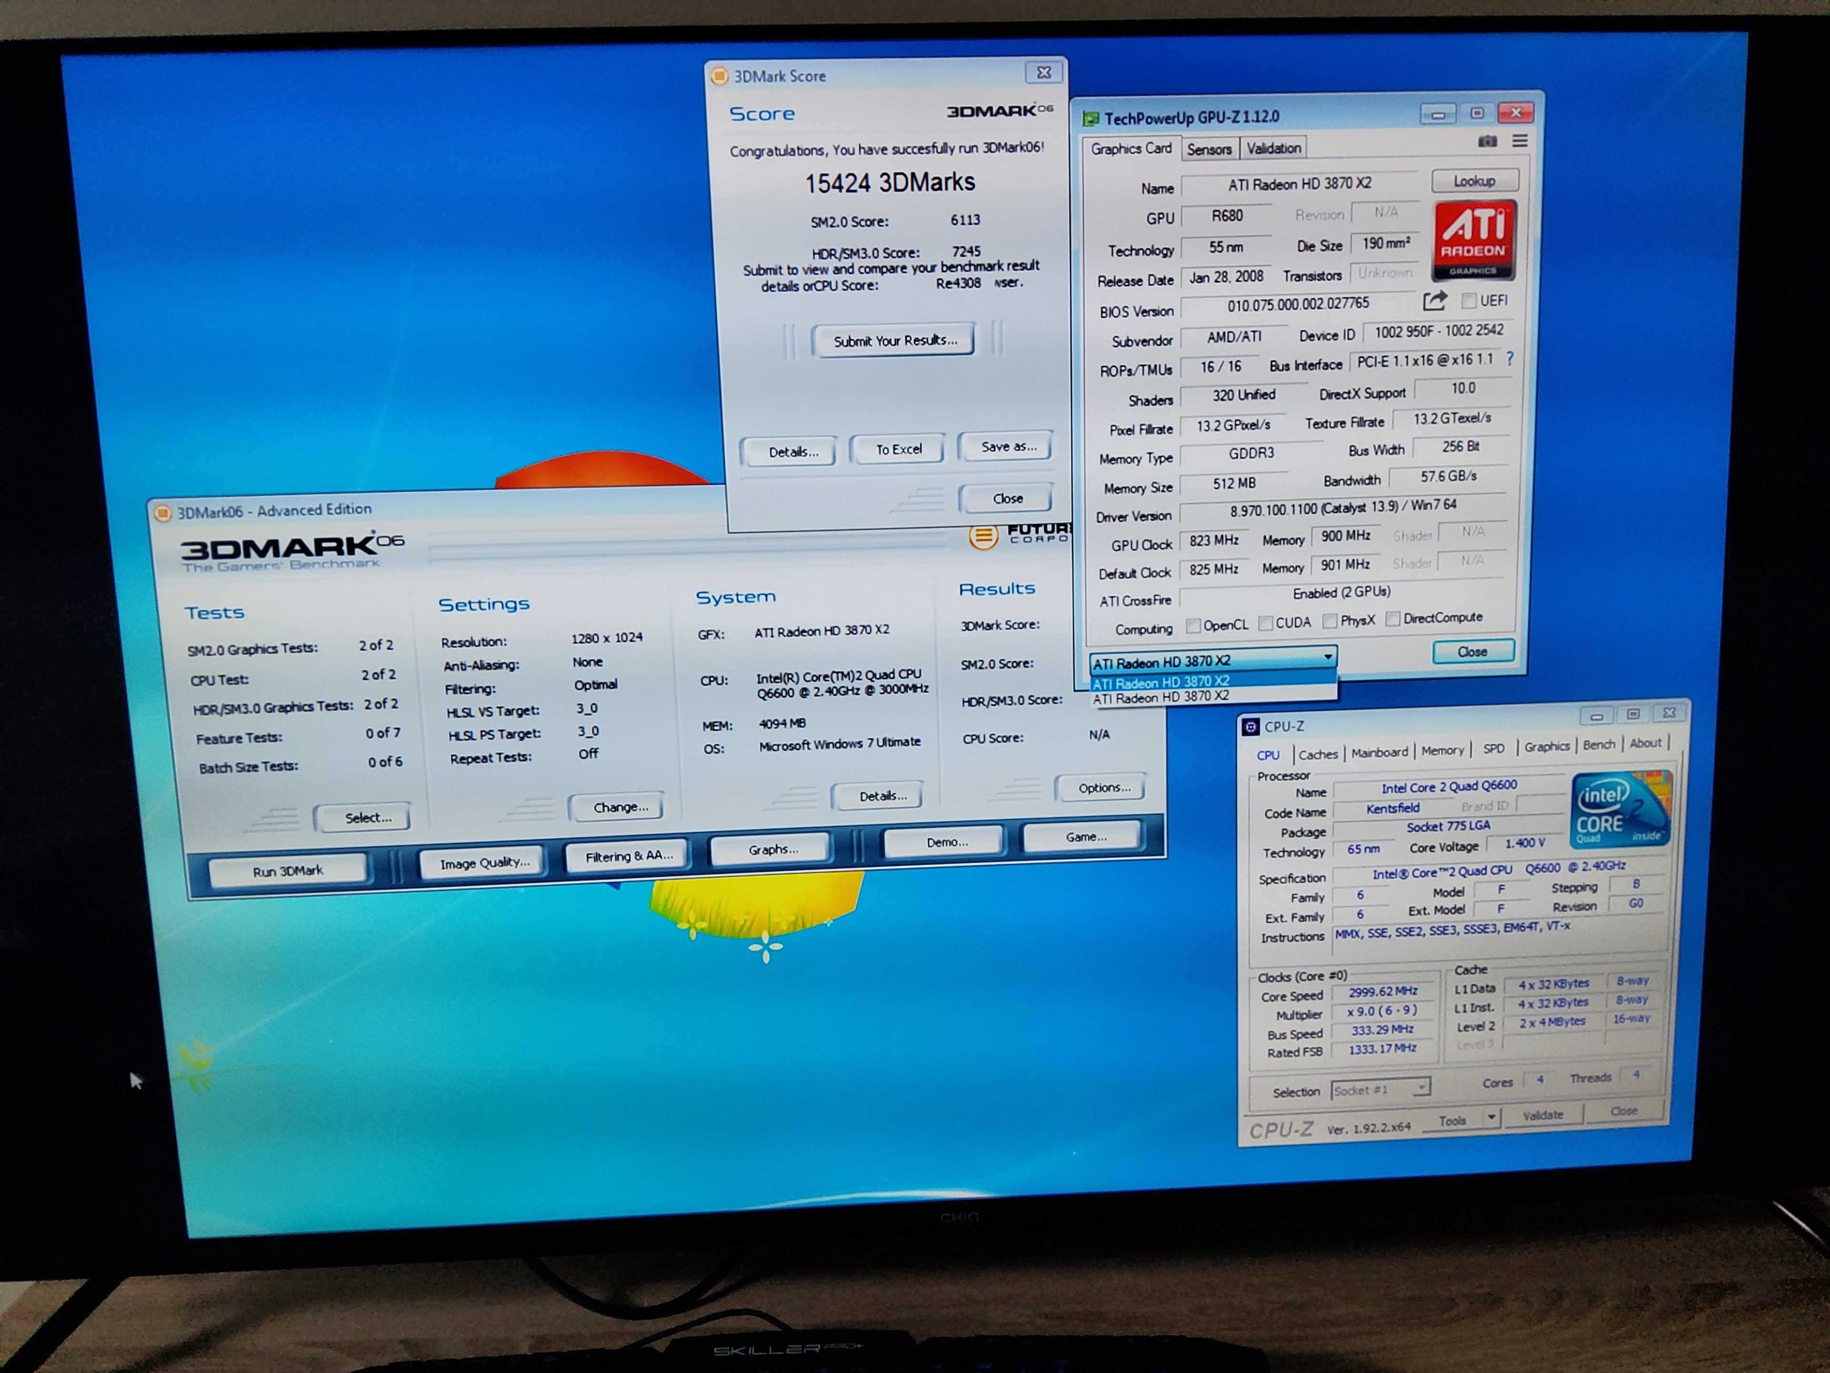Toggle the OpenCL computing checkbox
The width and height of the screenshot is (1830, 1373).
1193,625
